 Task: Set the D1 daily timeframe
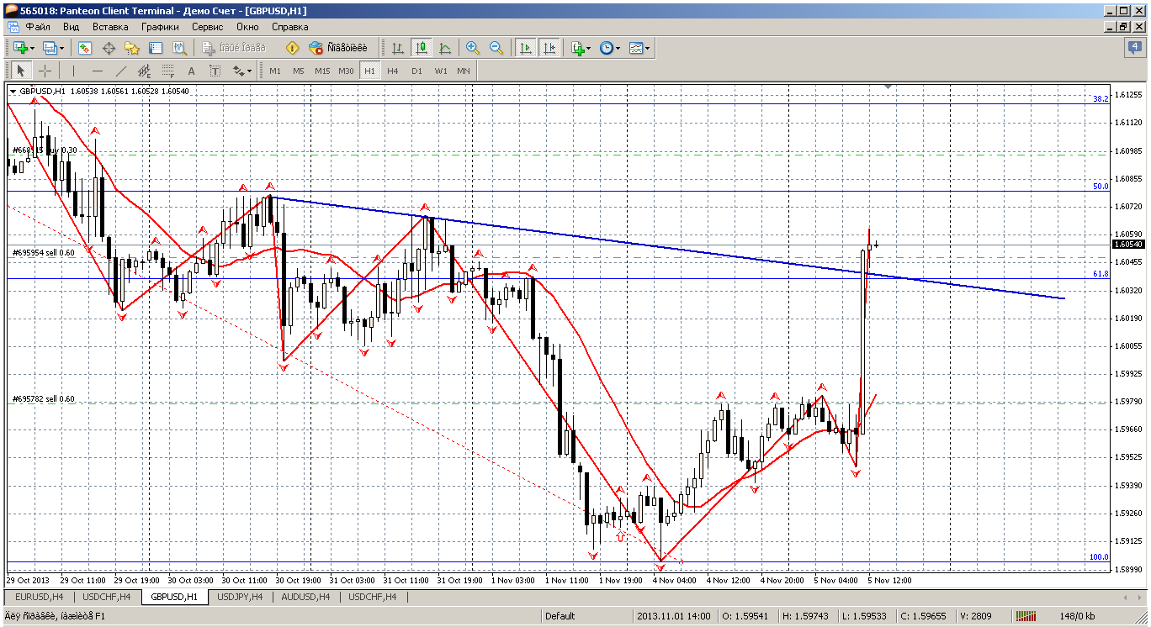pyautogui.click(x=416, y=71)
